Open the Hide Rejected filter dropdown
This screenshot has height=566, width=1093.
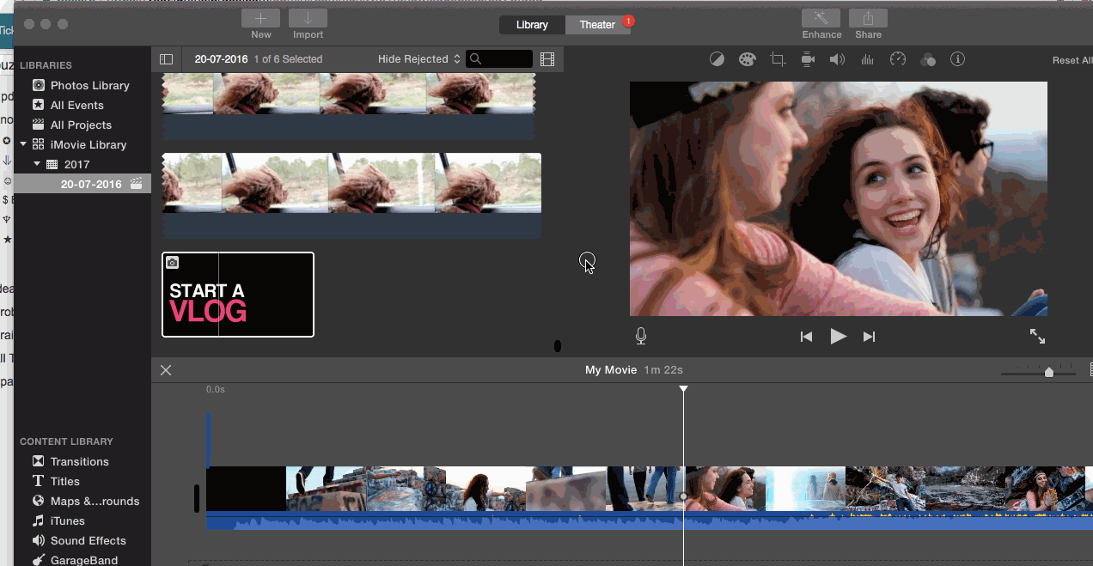pos(420,59)
